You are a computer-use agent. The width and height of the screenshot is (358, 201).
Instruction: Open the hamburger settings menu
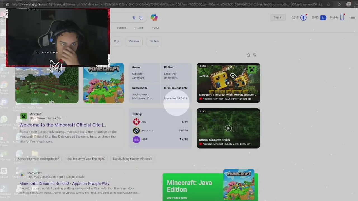click(x=353, y=18)
